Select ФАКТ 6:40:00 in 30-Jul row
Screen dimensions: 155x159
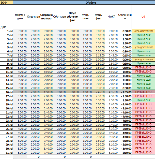pyautogui.click(x=112, y=149)
